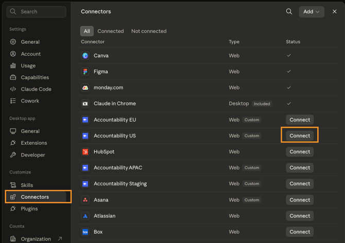
Task: Click the Accountability Staging icon
Action: [85, 184]
